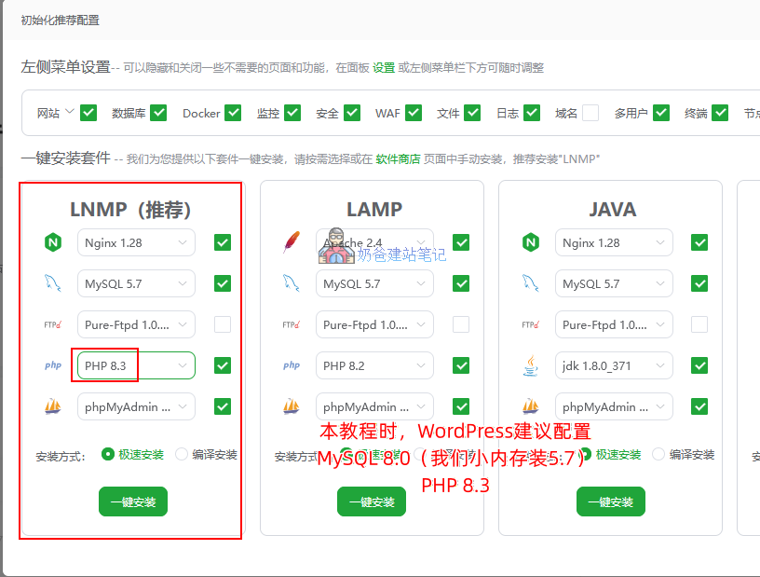Viewport: 760px width, 577px height.
Task: Uncheck the 数据库 menu checkbox
Action: pos(158,113)
